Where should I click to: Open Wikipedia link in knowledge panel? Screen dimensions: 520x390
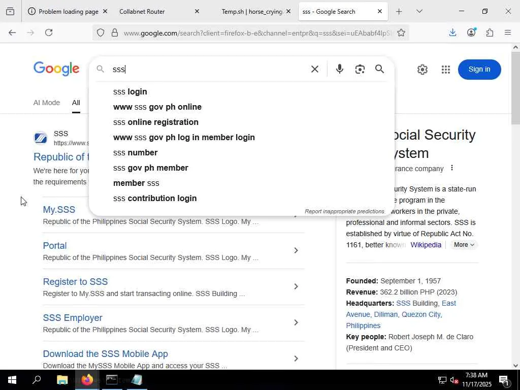coord(426,245)
